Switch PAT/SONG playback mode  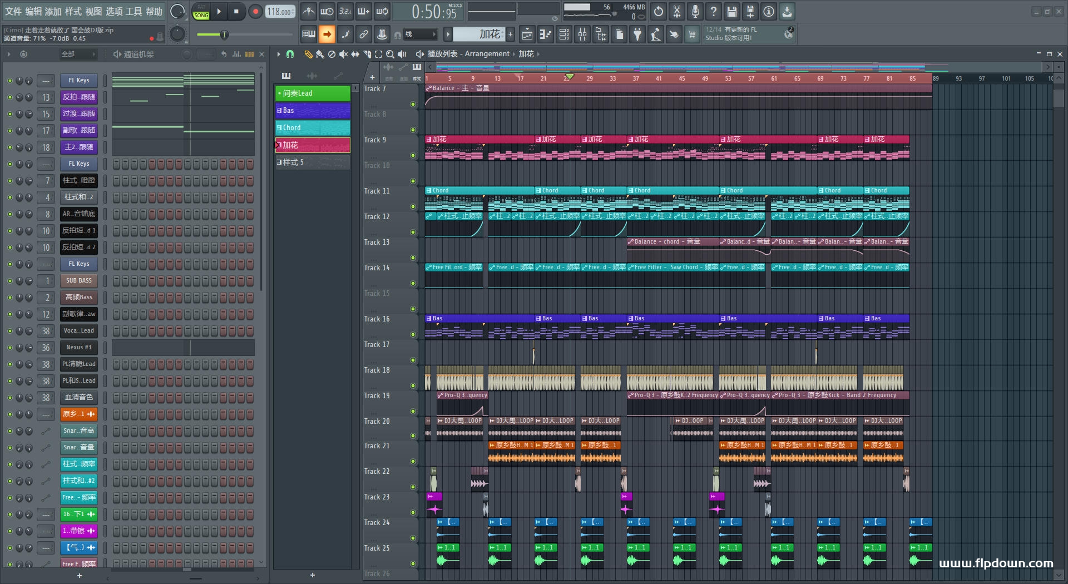[201, 12]
